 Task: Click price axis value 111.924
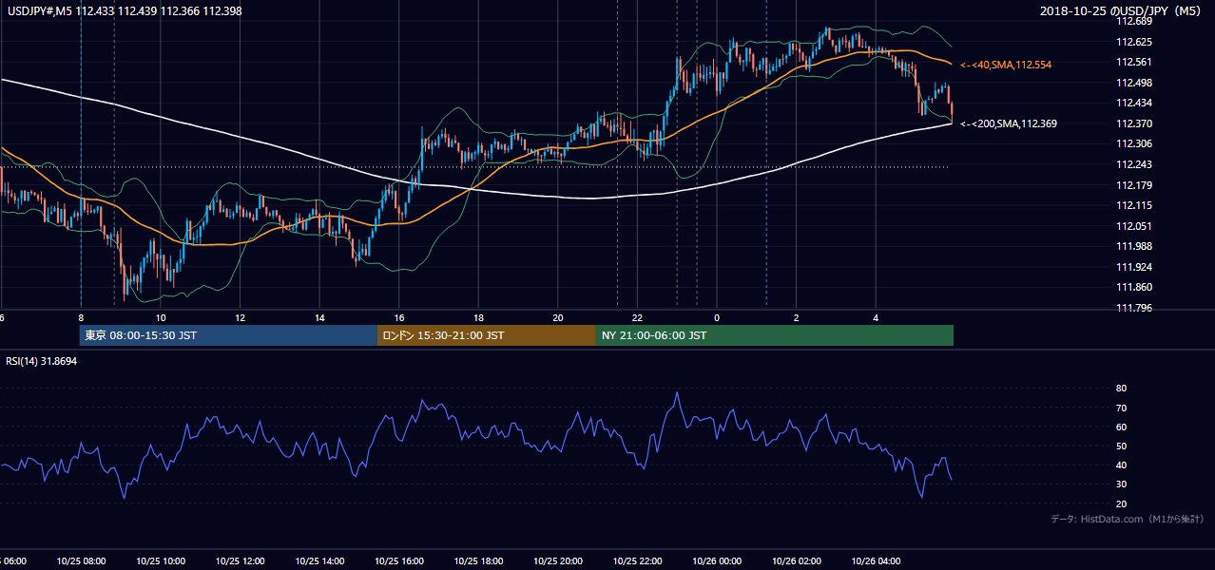(1133, 267)
